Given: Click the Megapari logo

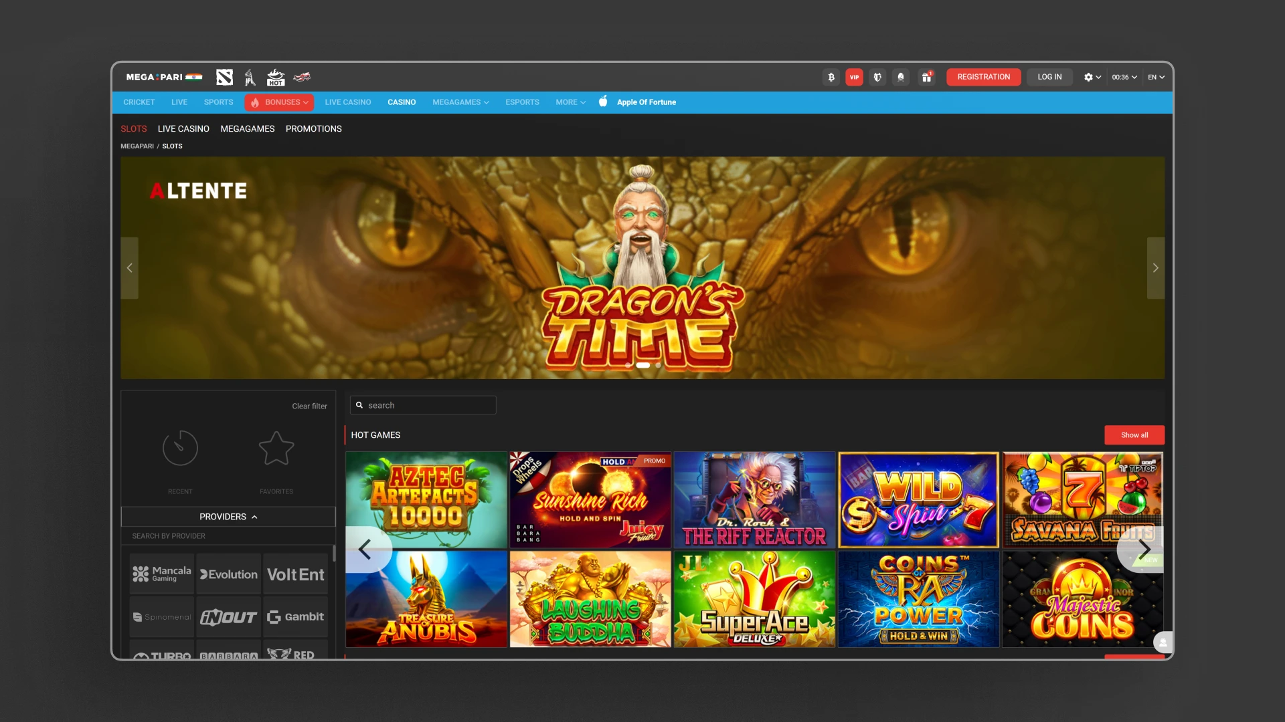Looking at the screenshot, I should 164,77.
